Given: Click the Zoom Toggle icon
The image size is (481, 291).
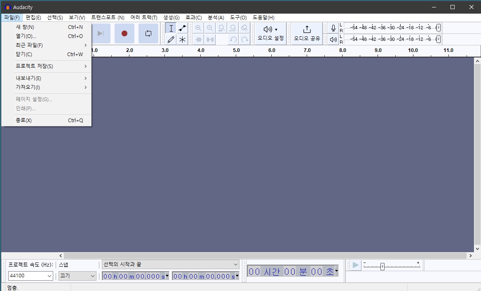Looking at the screenshot, I should pyautogui.click(x=244, y=28).
